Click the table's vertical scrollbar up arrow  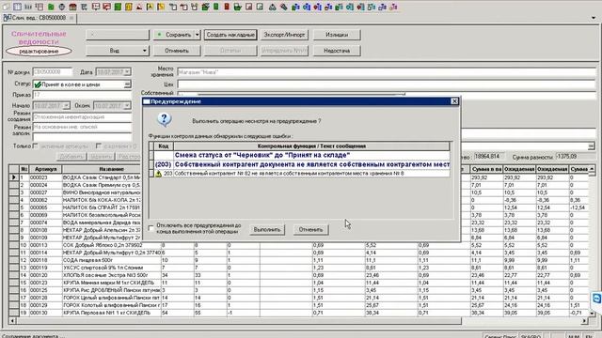click(x=592, y=169)
